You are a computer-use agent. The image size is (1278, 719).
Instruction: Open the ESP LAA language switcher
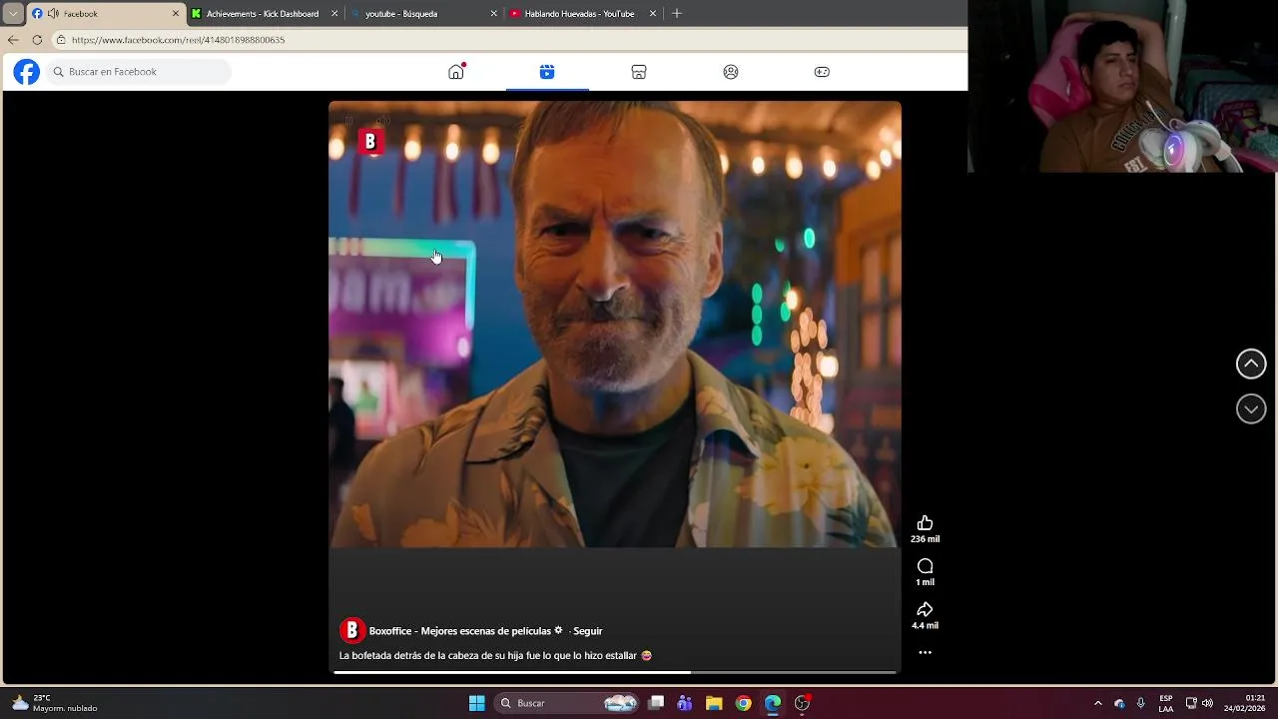click(1166, 703)
